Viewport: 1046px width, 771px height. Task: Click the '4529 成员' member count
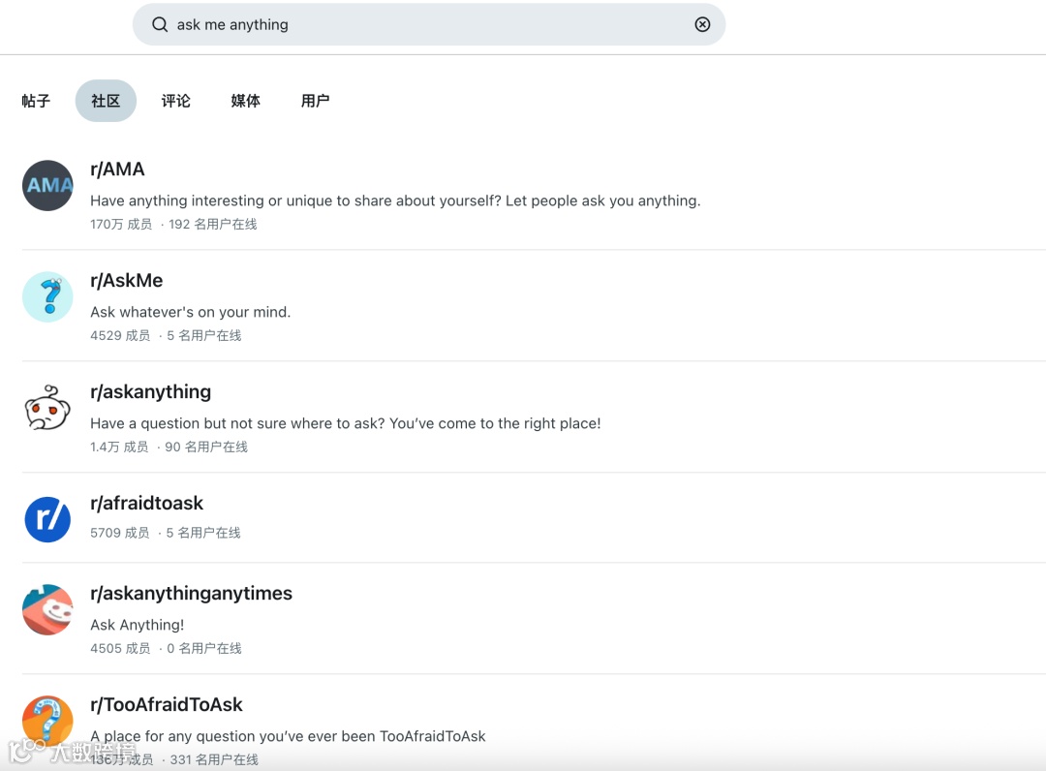point(121,335)
